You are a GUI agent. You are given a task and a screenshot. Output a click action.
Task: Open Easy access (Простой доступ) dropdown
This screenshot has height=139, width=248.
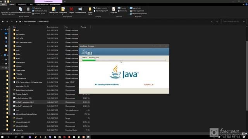point(101,11)
